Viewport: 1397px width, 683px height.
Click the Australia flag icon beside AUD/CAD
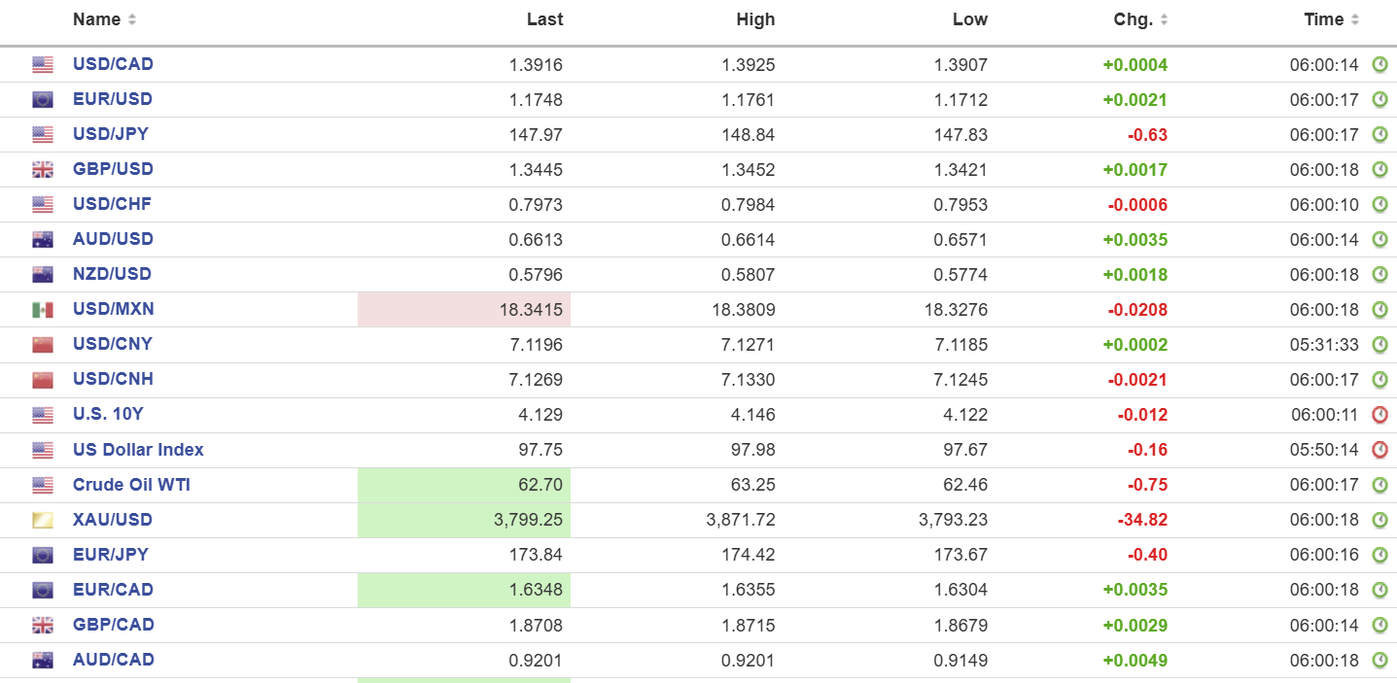[43, 660]
